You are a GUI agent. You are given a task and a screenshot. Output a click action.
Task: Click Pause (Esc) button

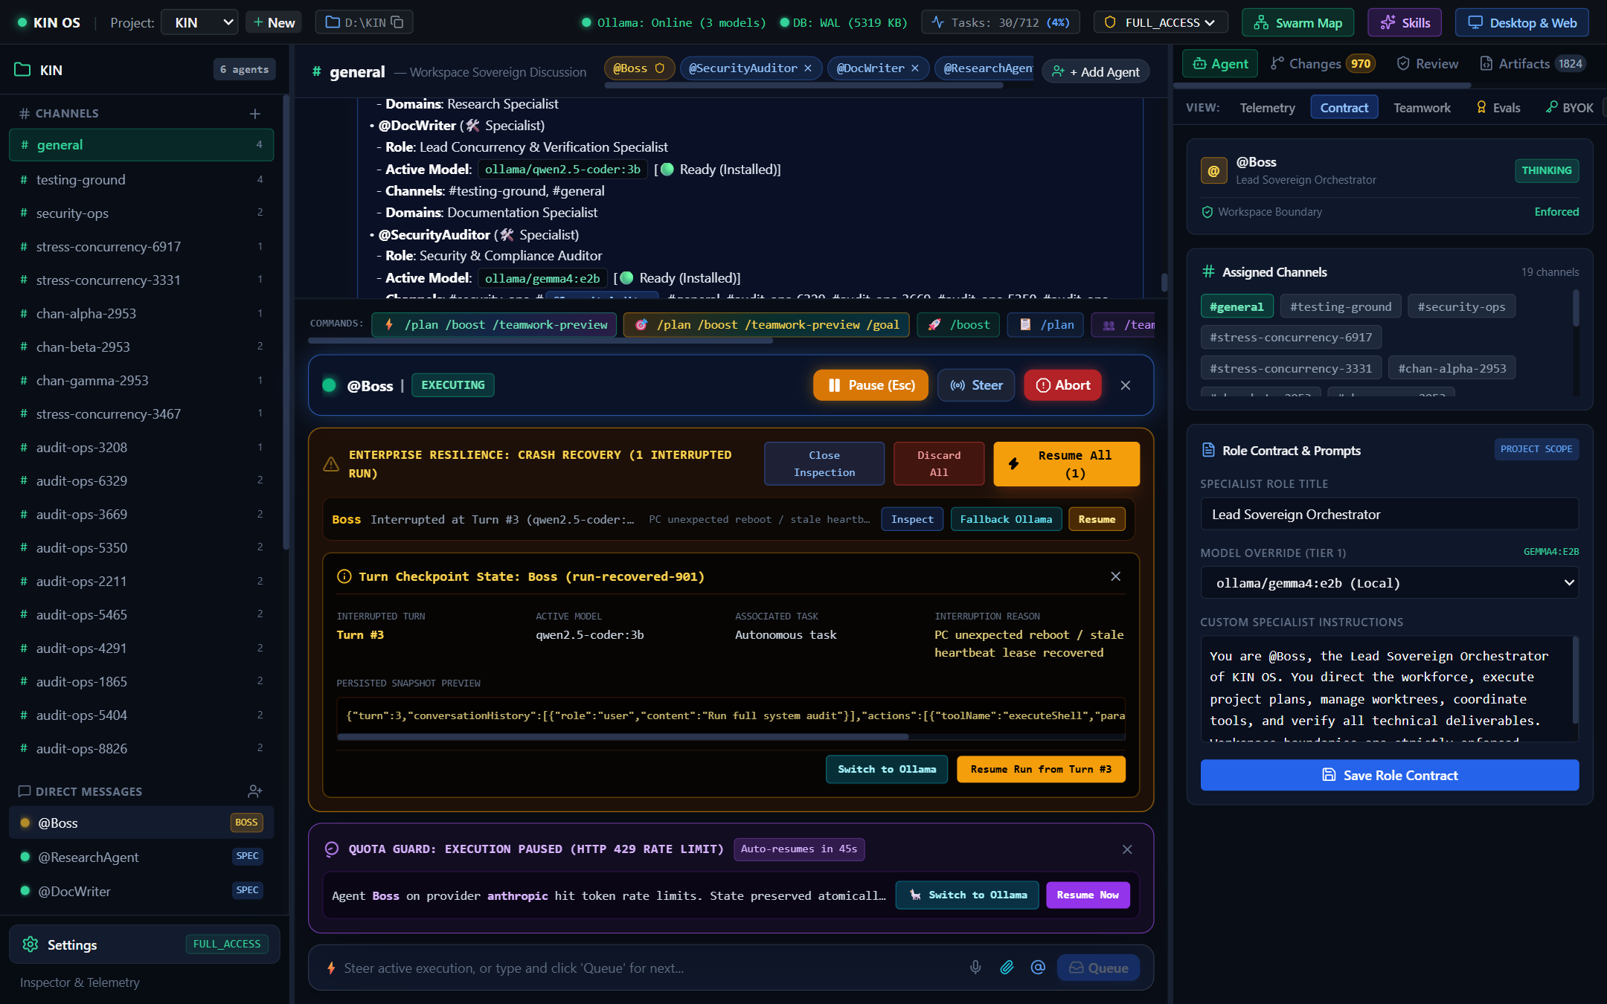871,385
